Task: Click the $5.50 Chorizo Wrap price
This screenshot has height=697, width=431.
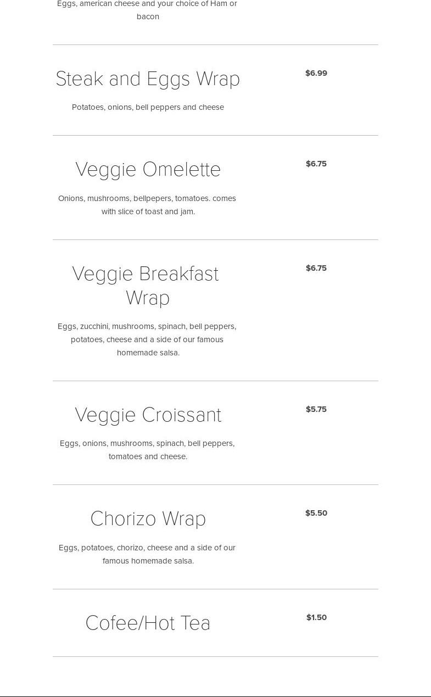Action: point(316,513)
